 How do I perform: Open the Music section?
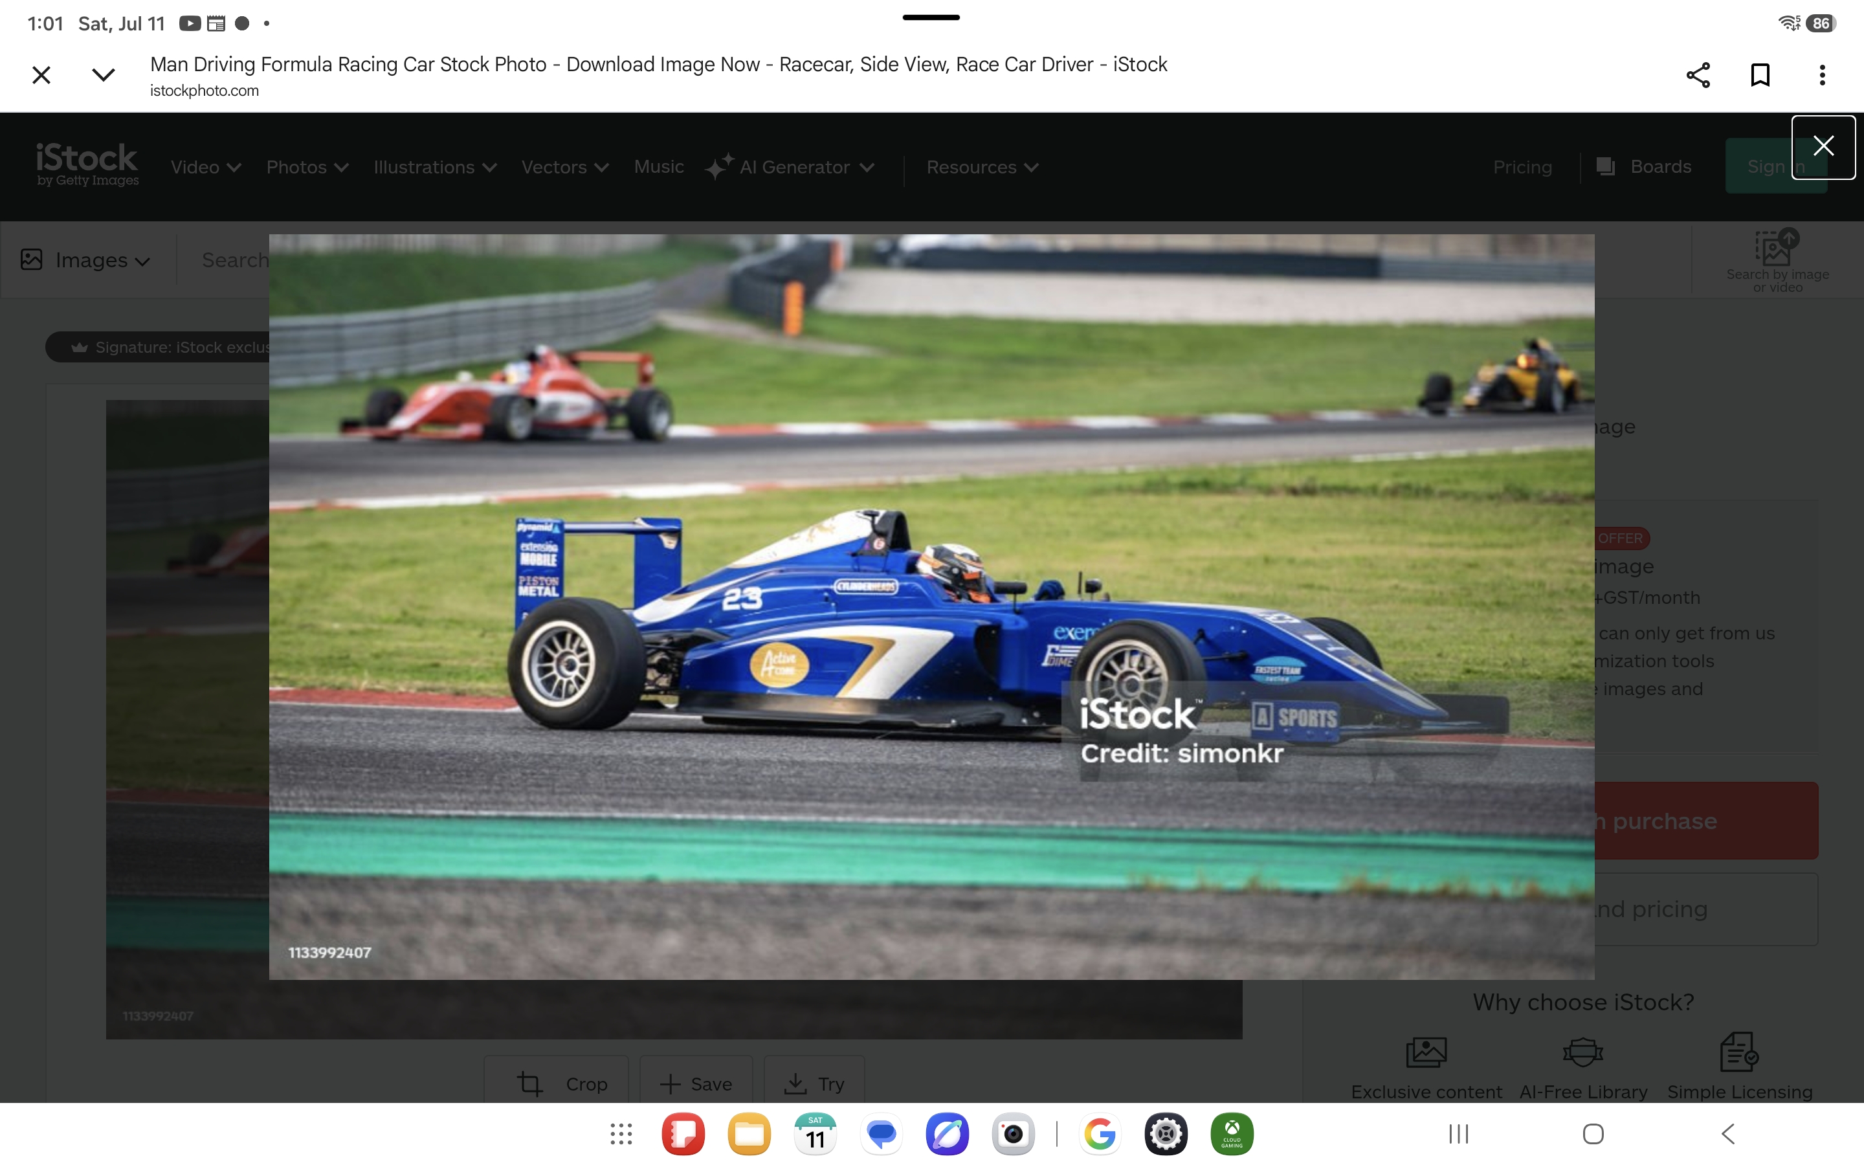click(659, 166)
